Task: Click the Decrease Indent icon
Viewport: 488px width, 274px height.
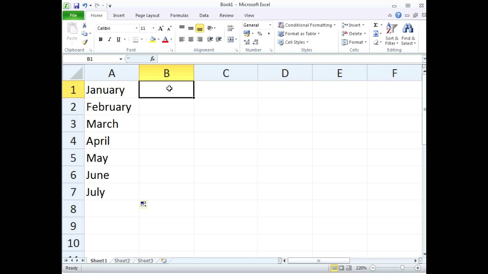Action: pyautogui.click(x=210, y=39)
